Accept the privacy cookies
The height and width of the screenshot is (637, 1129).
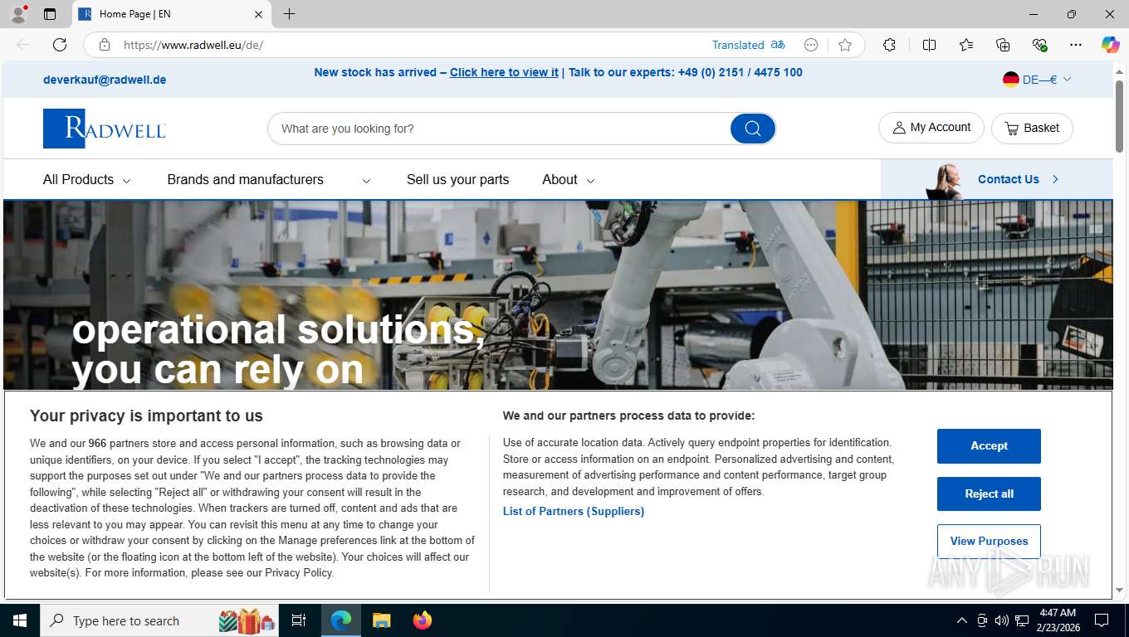(989, 446)
